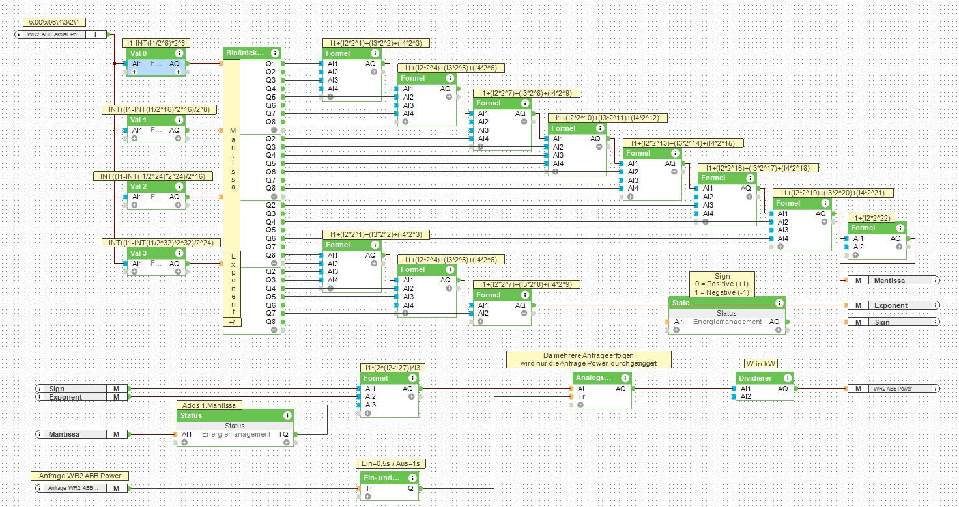Expand plus icon on Status block
Screen dimensions: 959x507
(184, 443)
